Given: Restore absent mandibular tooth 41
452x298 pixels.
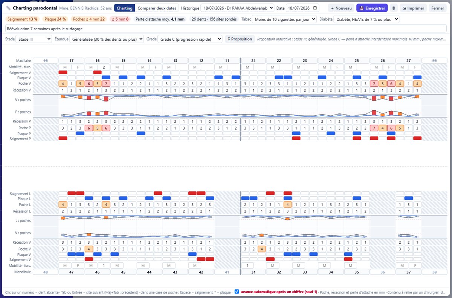Looking at the screenshot, I should click(x=227, y=272).
